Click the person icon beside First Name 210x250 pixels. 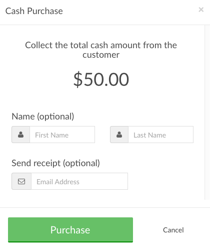coord(20,135)
